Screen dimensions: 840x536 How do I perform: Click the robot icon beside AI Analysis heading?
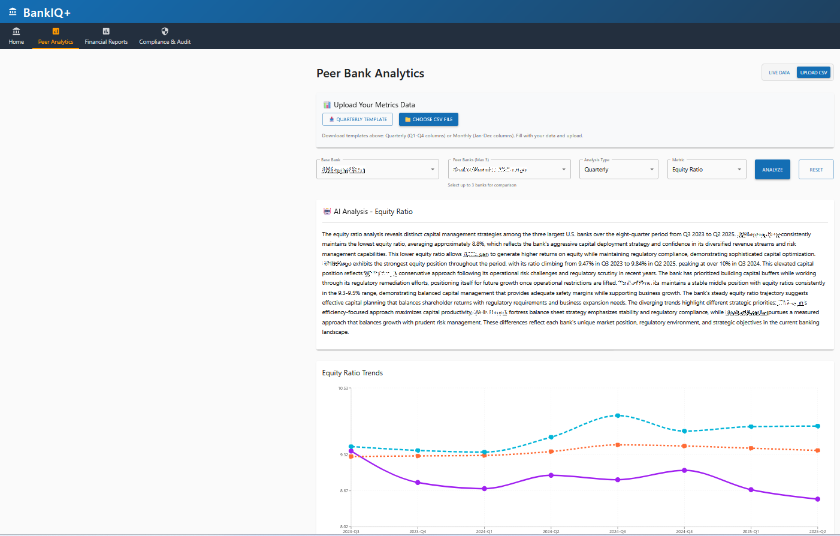[327, 212]
